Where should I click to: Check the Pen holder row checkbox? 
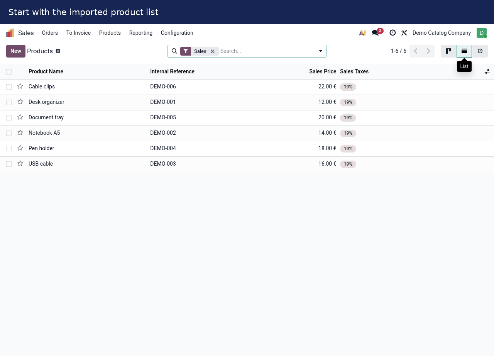click(9, 149)
